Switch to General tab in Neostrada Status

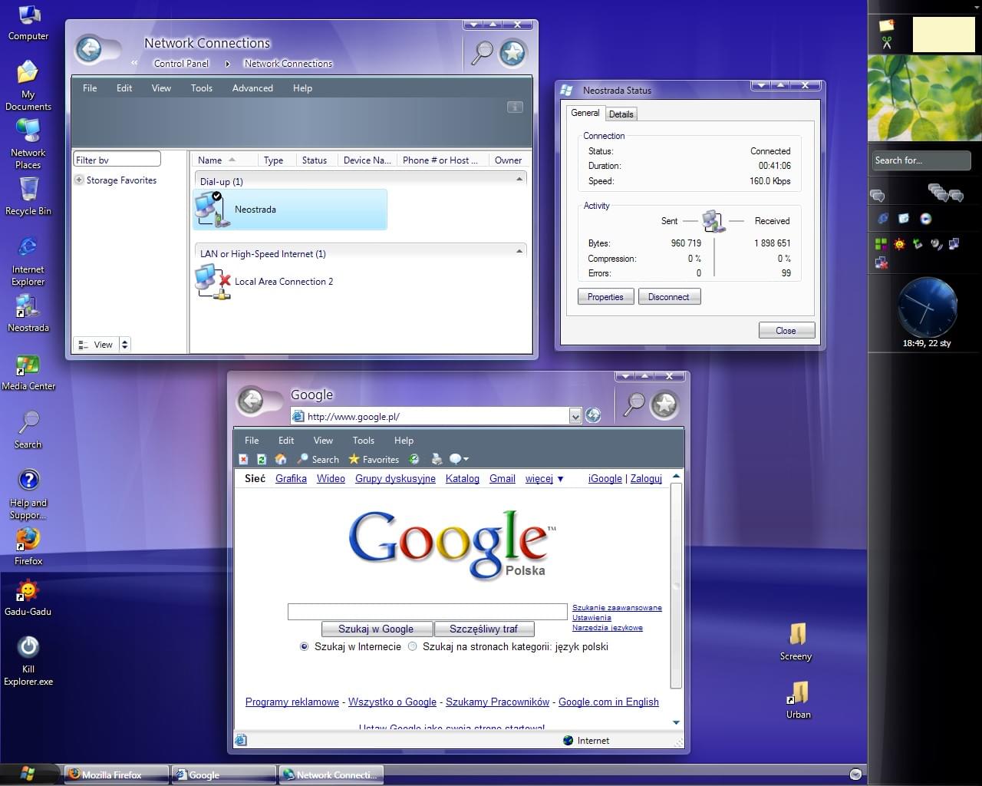click(x=585, y=113)
